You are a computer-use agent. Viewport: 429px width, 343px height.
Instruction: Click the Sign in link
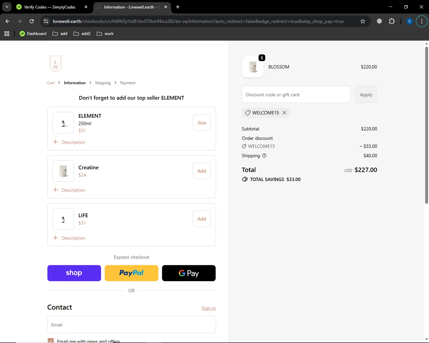point(208,308)
